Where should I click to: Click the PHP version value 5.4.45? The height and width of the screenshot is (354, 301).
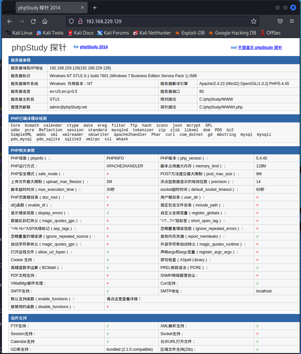click(x=262, y=158)
